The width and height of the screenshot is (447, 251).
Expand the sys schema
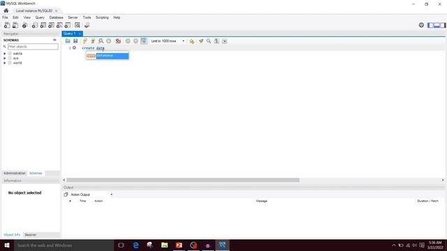(5, 58)
